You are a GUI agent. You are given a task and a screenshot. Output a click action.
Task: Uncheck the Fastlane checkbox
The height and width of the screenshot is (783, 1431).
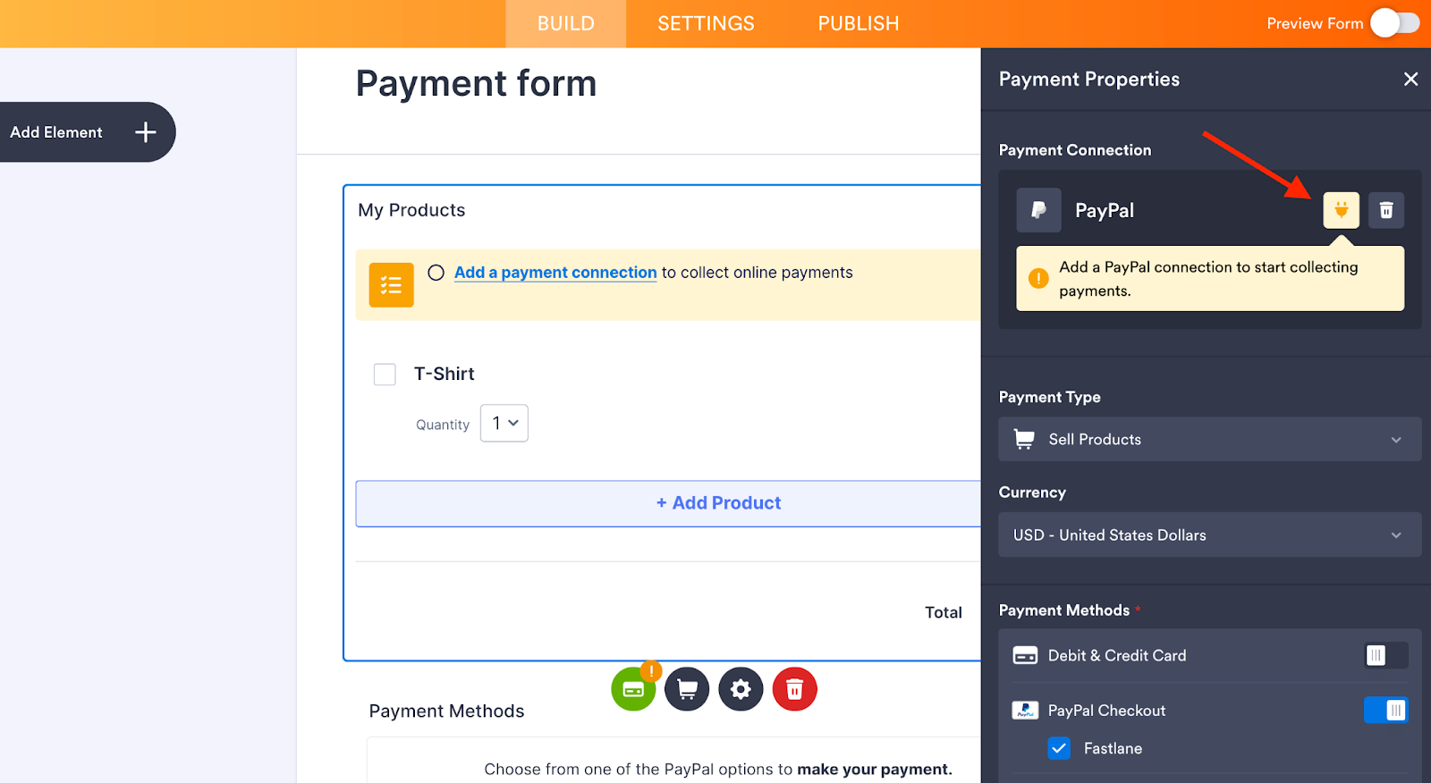coord(1059,748)
